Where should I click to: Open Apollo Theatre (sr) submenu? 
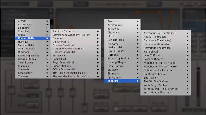tap(165, 37)
